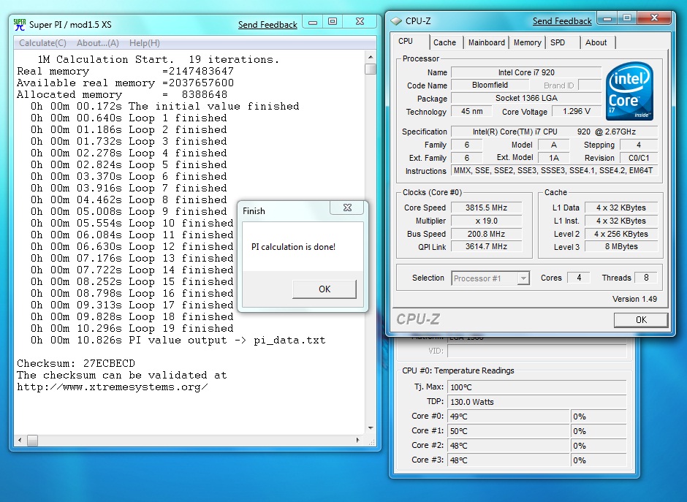Image resolution: width=687 pixels, height=502 pixels.
Task: Click the OK button in CPU-Z window
Action: pos(641,320)
